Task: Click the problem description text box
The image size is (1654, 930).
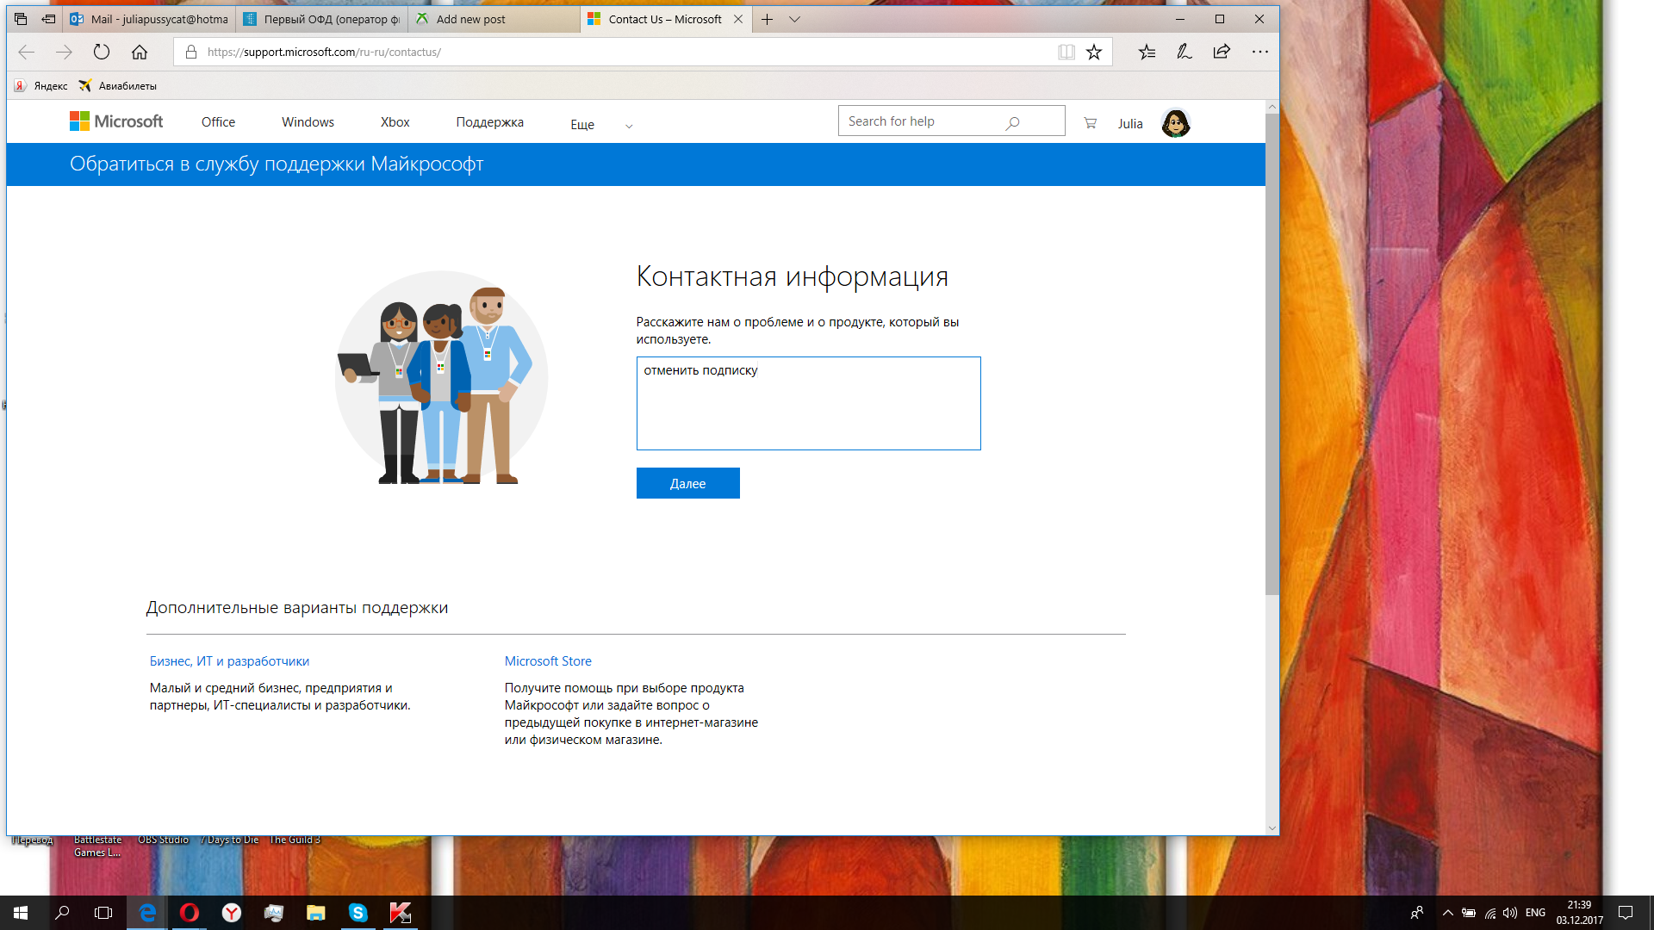Action: 808,403
